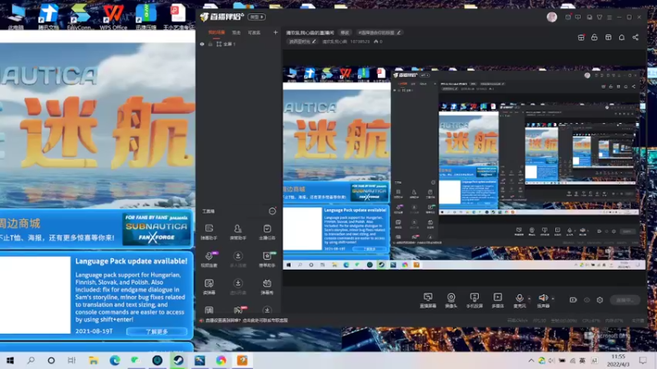Open the user avatar in title bar
657x369 pixels.
[552, 16]
